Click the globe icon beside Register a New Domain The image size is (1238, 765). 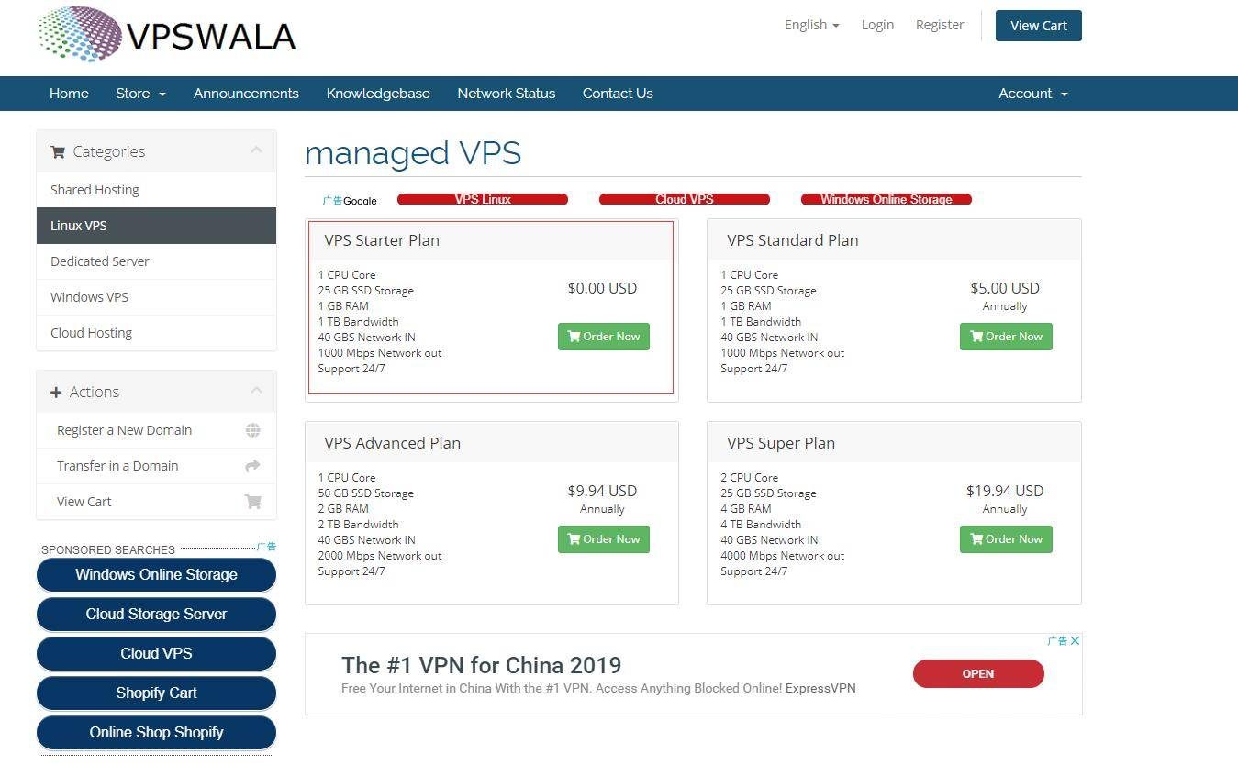pyautogui.click(x=252, y=430)
